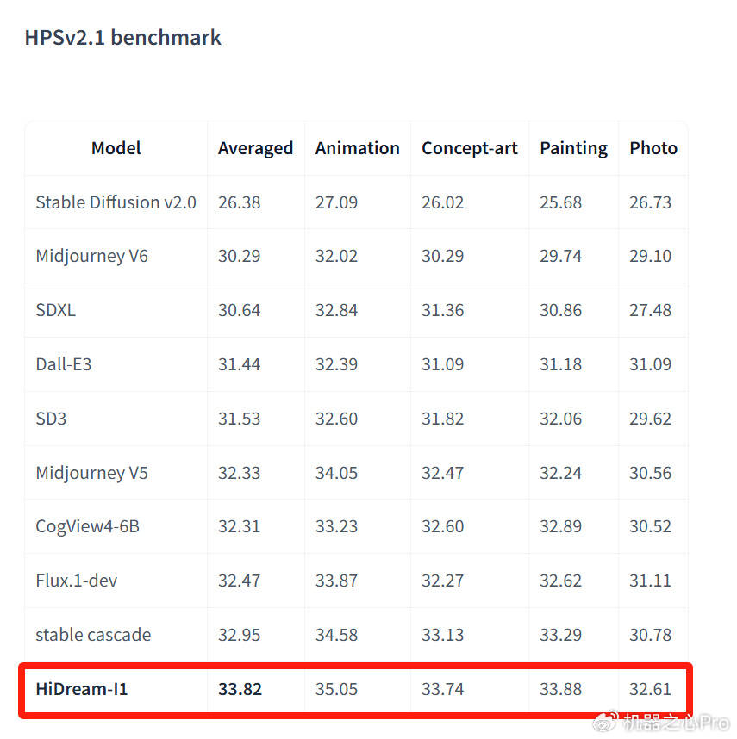Select the Flux.1-dev model cell
The image size is (737, 739).
click(76, 581)
